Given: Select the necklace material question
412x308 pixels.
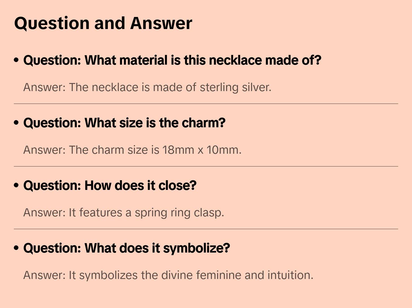Looking at the screenshot, I should pos(172,60).
